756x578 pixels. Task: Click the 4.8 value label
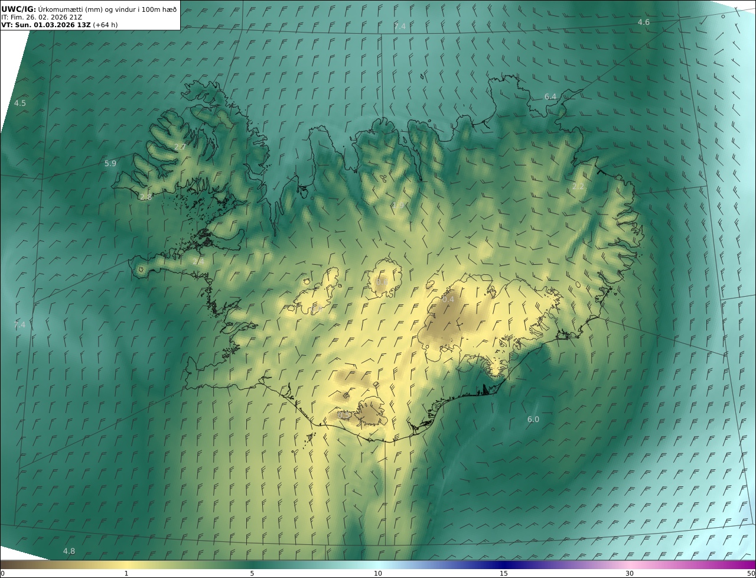[69, 551]
